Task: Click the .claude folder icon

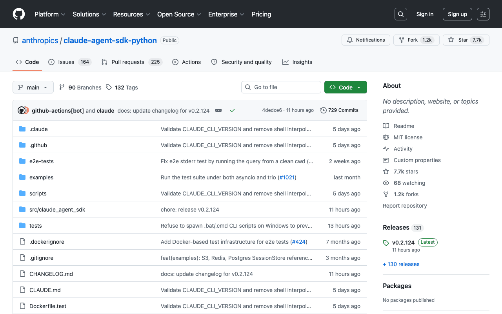Action: [22, 129]
